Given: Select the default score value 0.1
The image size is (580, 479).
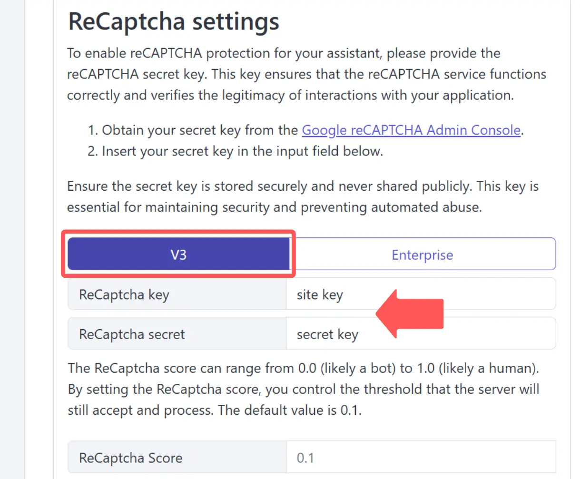Looking at the screenshot, I should pos(305,457).
